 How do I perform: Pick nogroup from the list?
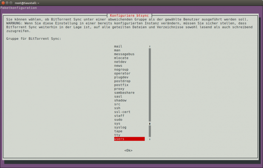tap(121, 69)
